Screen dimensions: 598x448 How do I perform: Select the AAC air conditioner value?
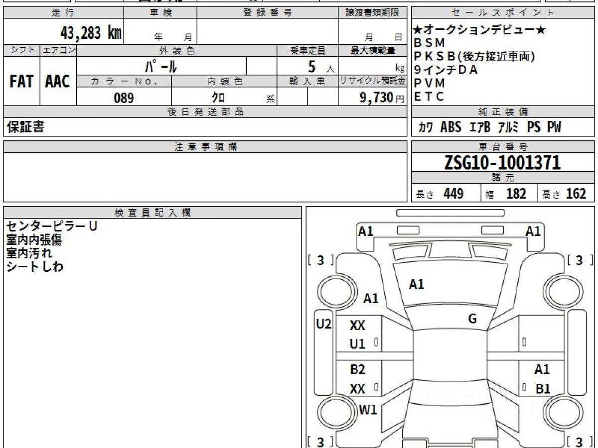pos(58,82)
